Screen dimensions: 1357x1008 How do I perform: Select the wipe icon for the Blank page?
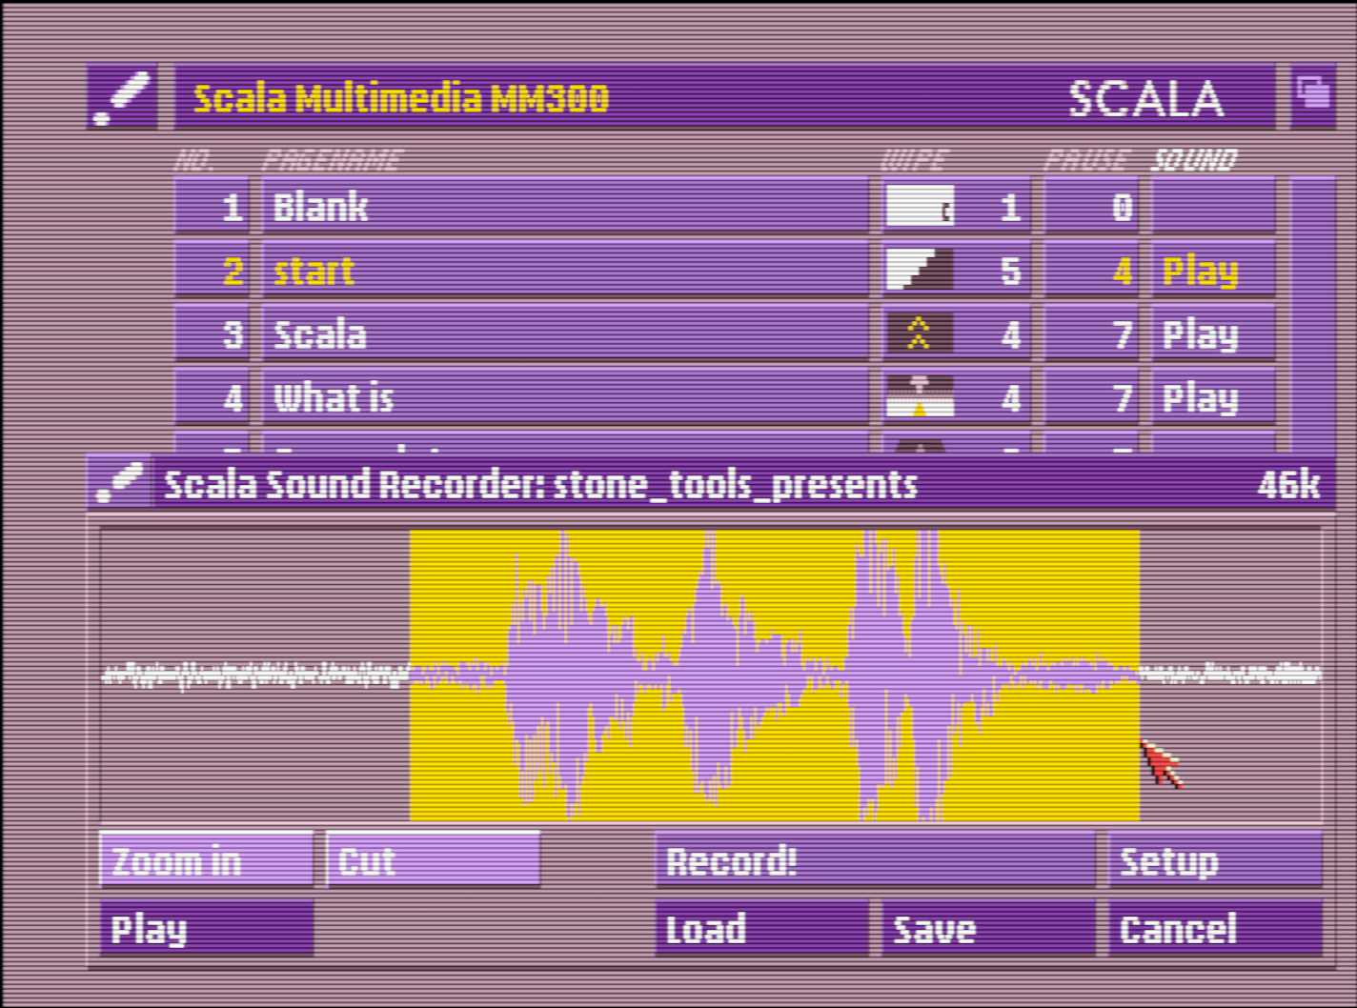coord(918,206)
